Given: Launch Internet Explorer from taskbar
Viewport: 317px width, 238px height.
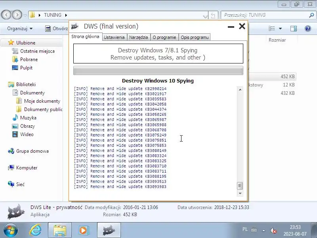Looking at the screenshot, I should click(36, 230).
